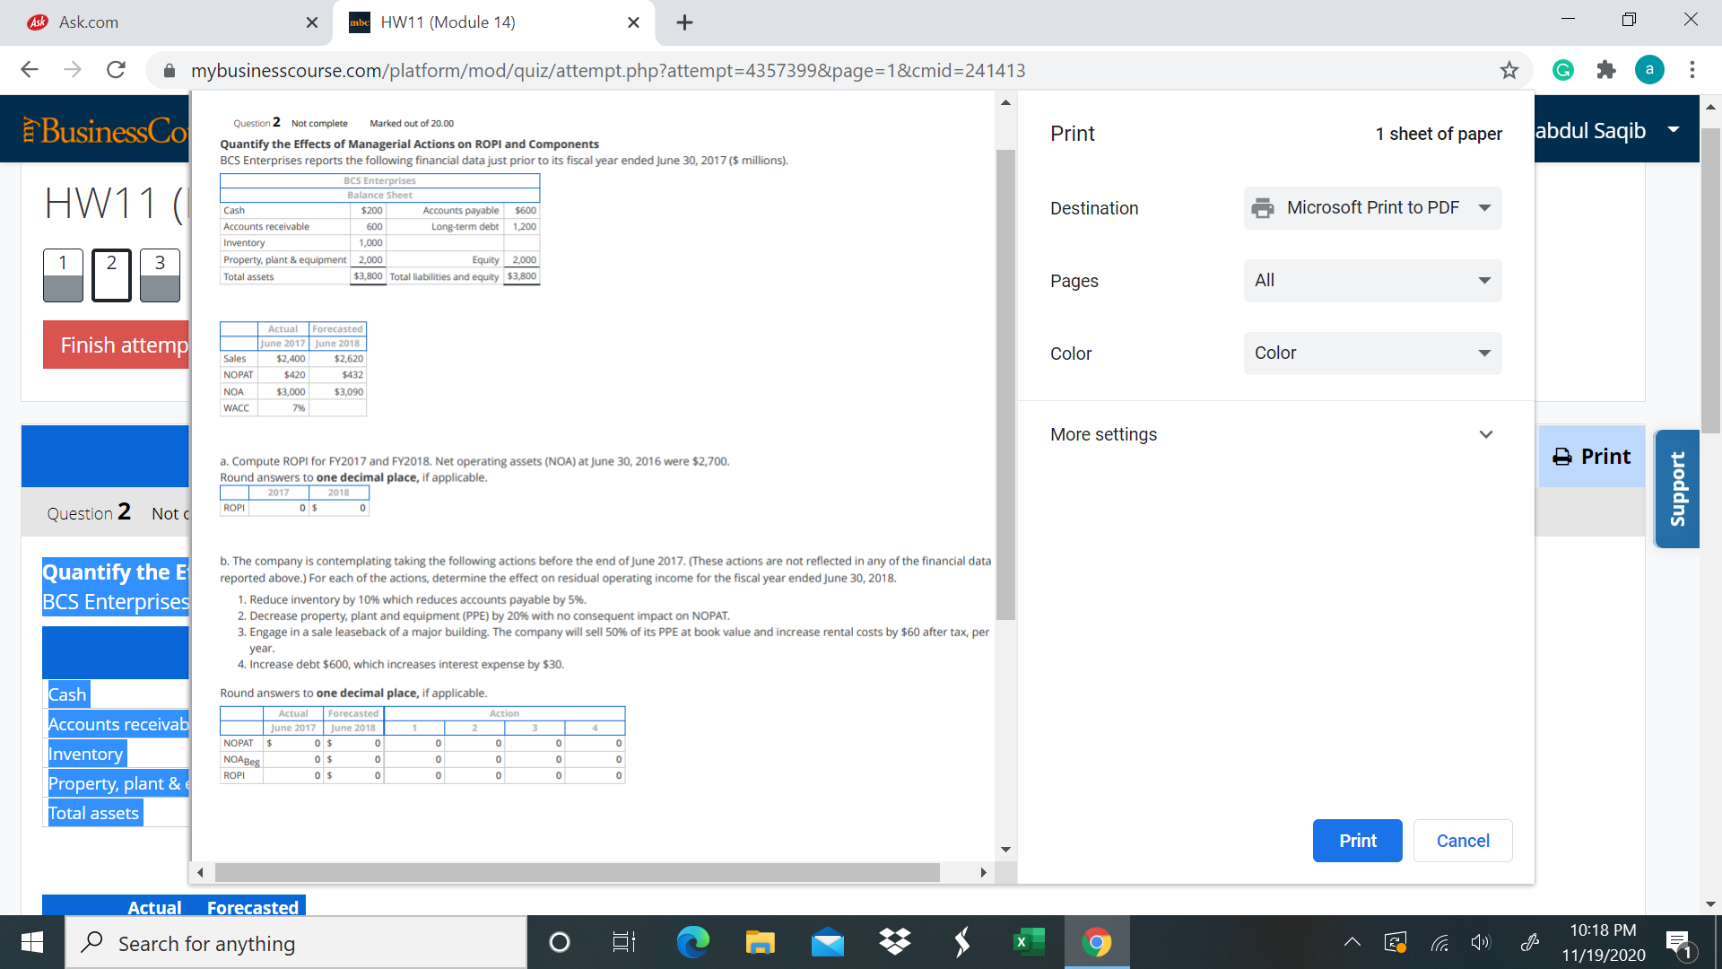Click the blue Print button
This screenshot has height=969, width=1722.
tap(1357, 841)
